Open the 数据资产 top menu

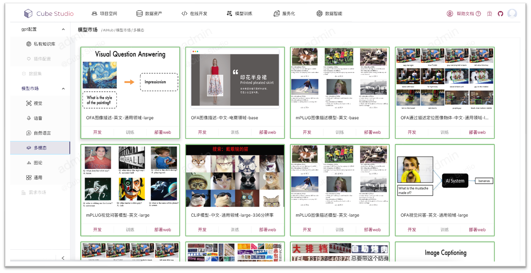click(149, 14)
